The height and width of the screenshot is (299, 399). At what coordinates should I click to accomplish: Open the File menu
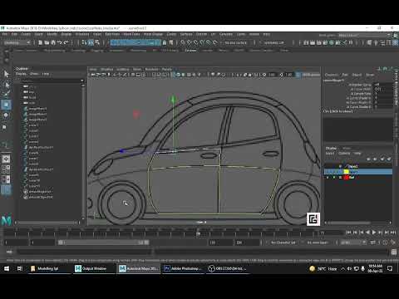5,34
